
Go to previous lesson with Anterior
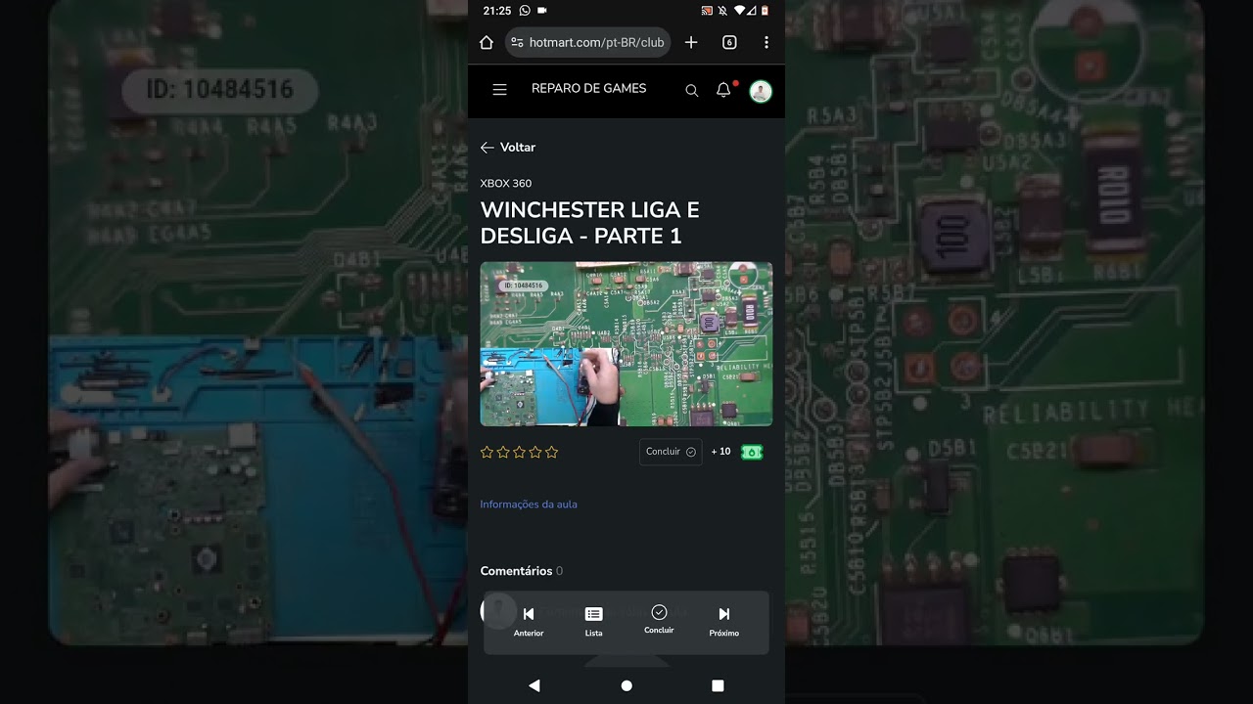[x=529, y=622]
